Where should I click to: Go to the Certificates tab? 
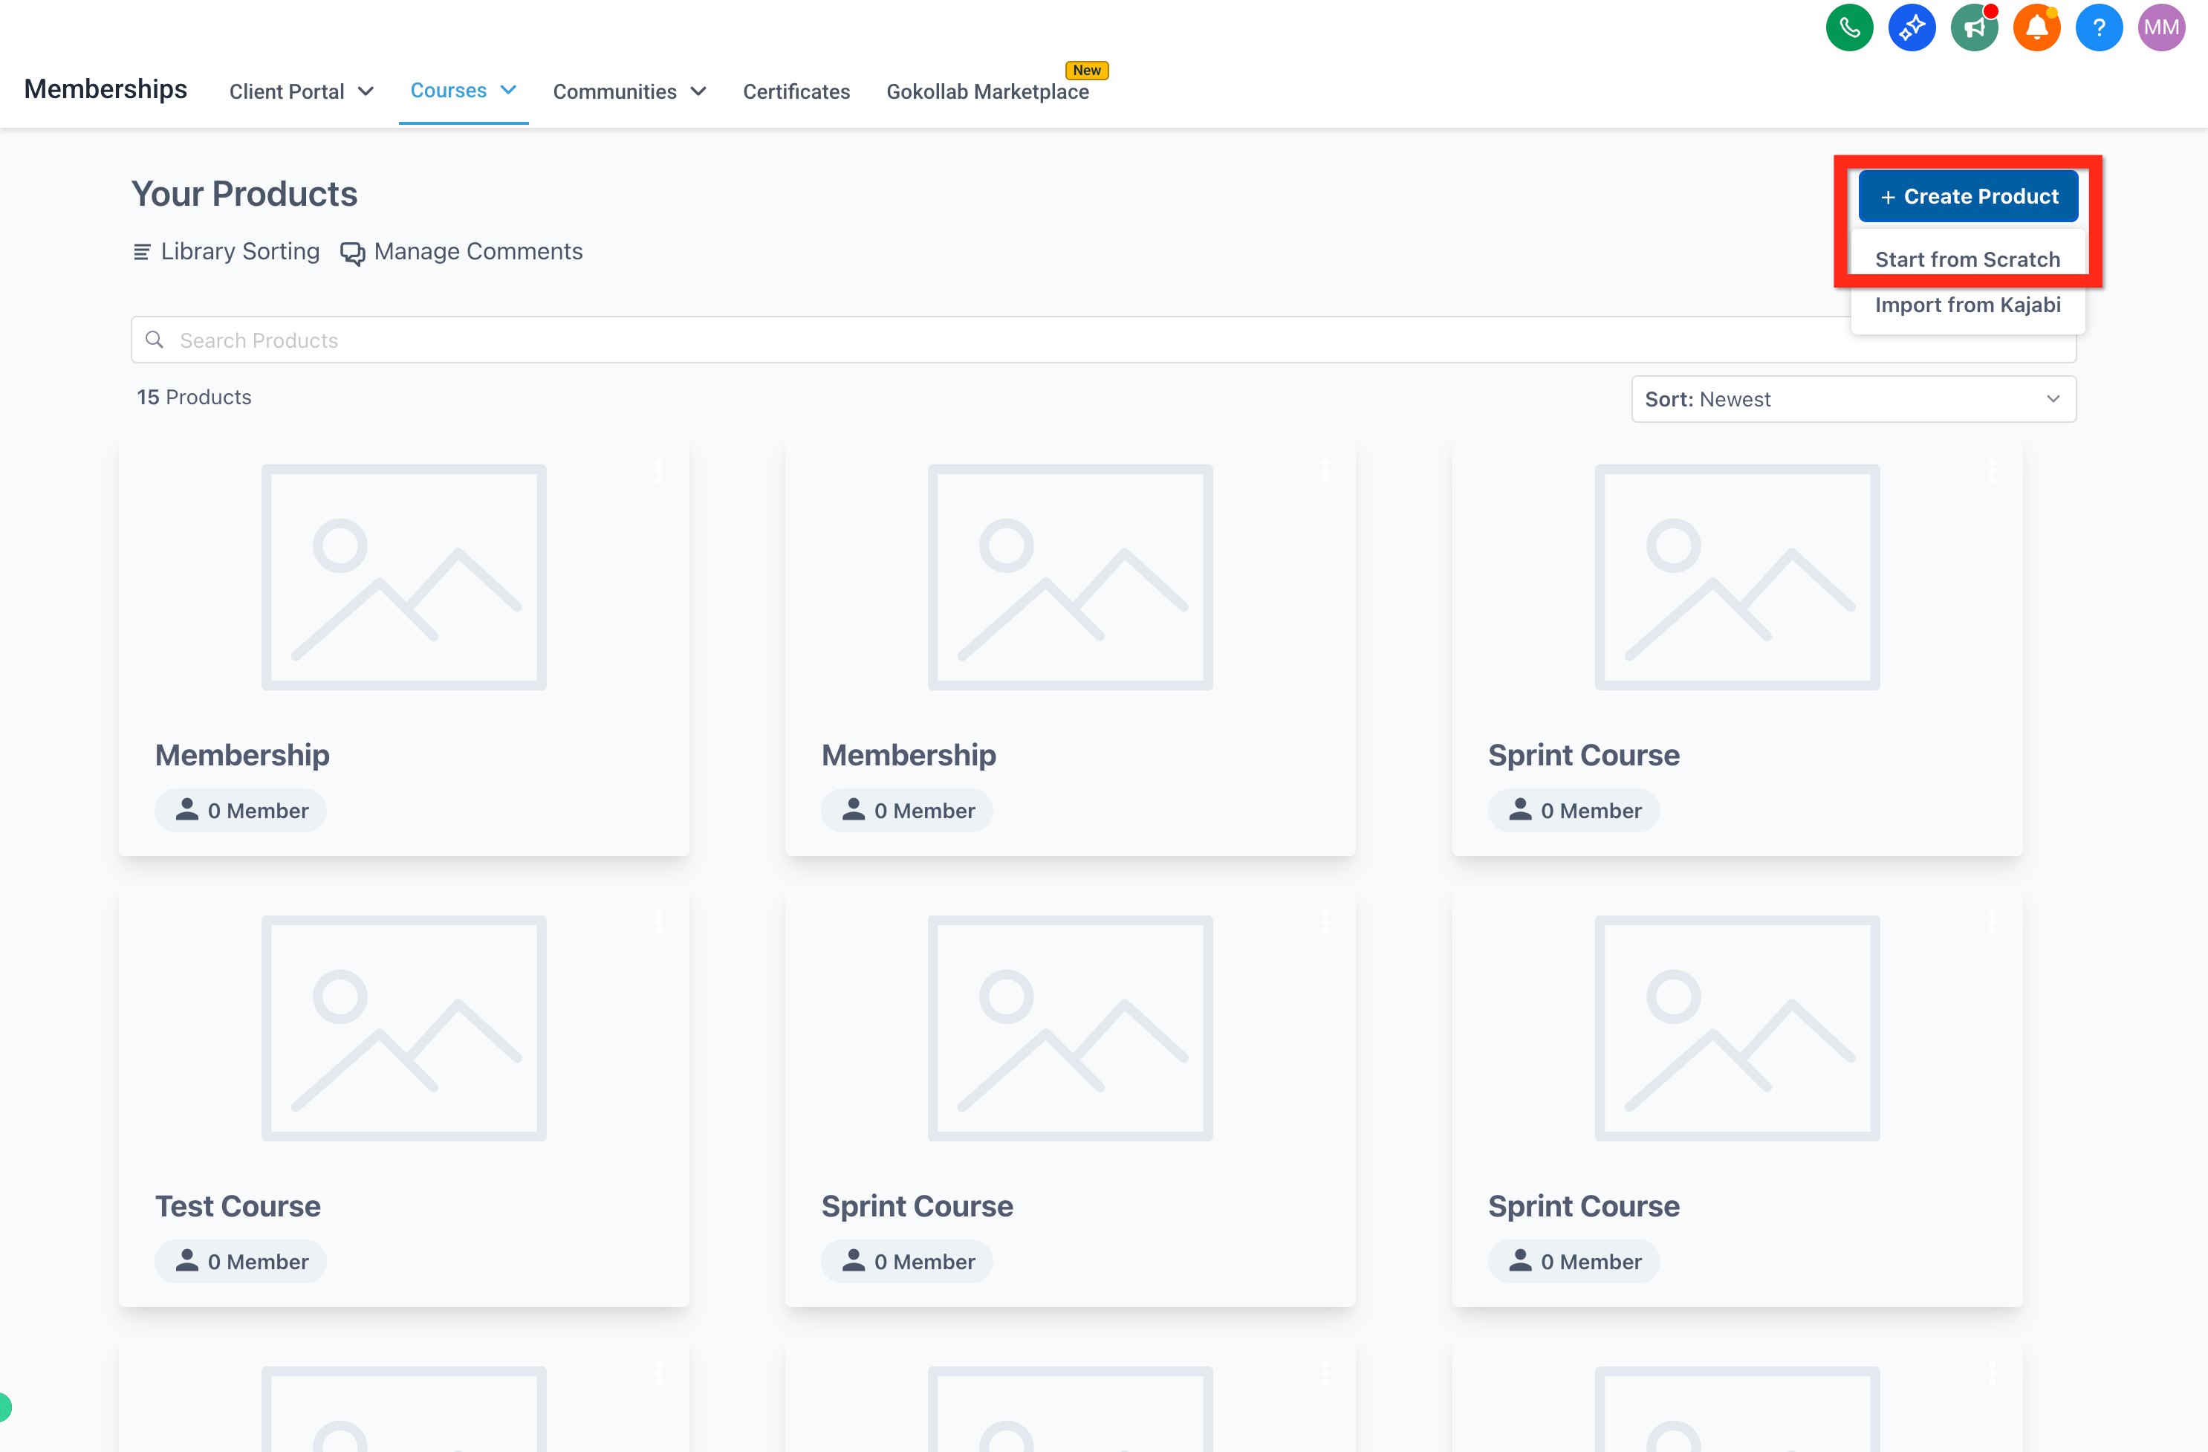click(796, 91)
